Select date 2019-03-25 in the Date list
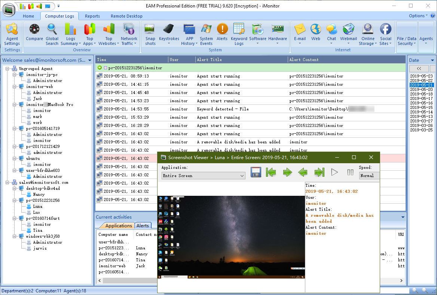The height and width of the screenshot is (295, 437). click(421, 130)
